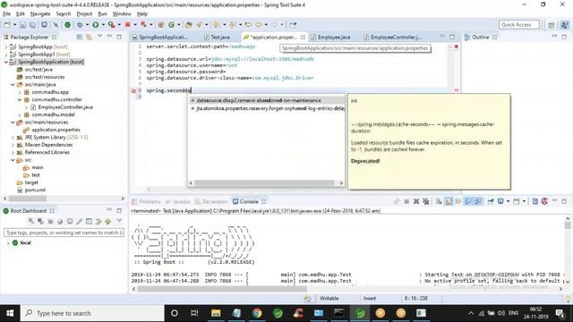Click the content assist popup horizontal scrollbar
This screenshot has width=573, height=322.
click(264, 182)
